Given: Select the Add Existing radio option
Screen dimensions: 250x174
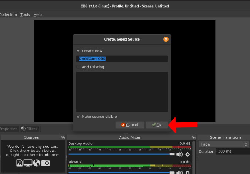Looking at the screenshot, I should 78,67.
